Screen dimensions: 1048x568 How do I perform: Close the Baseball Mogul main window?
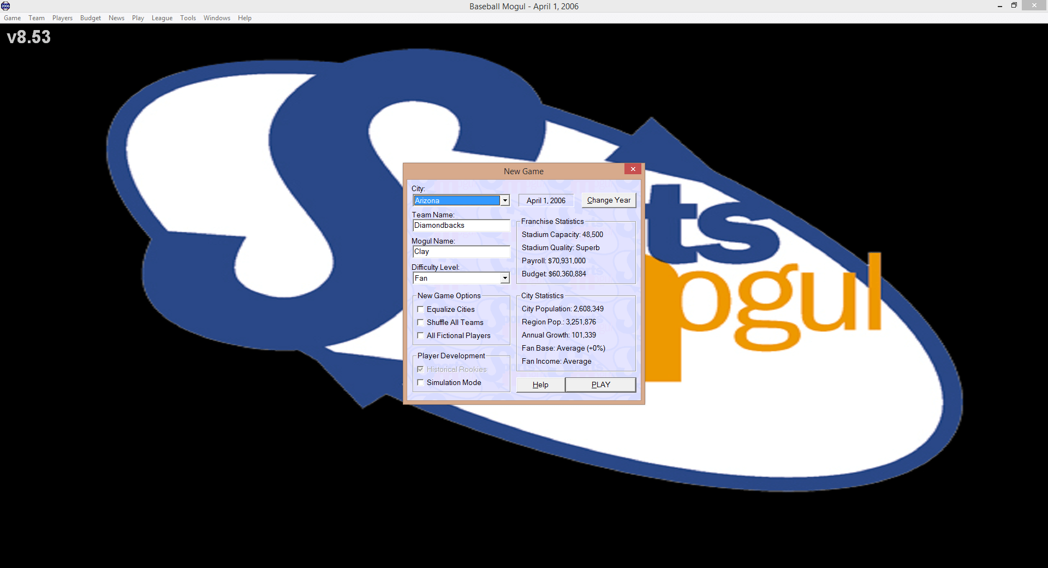[x=1034, y=5]
